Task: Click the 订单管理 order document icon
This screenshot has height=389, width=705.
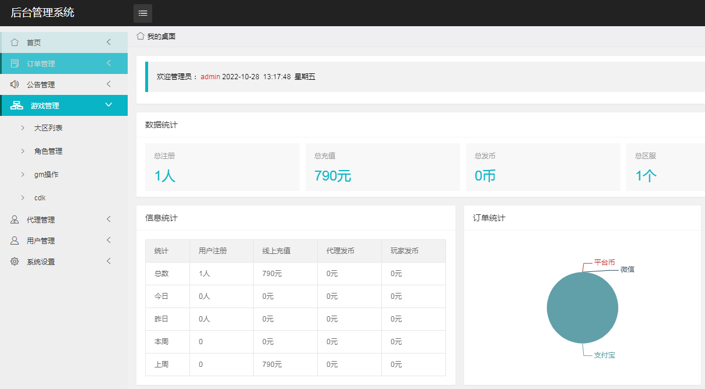Action: 15,63
